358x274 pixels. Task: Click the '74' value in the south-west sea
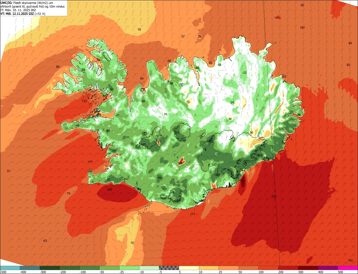coord(69,193)
